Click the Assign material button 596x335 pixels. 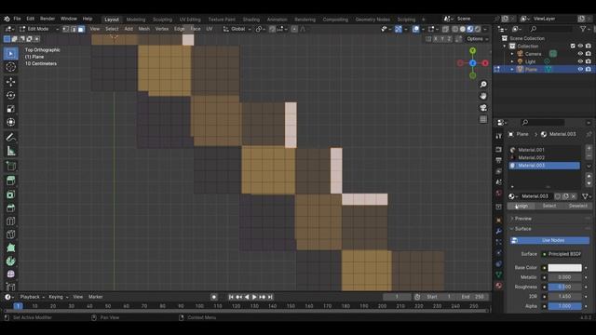(521, 206)
